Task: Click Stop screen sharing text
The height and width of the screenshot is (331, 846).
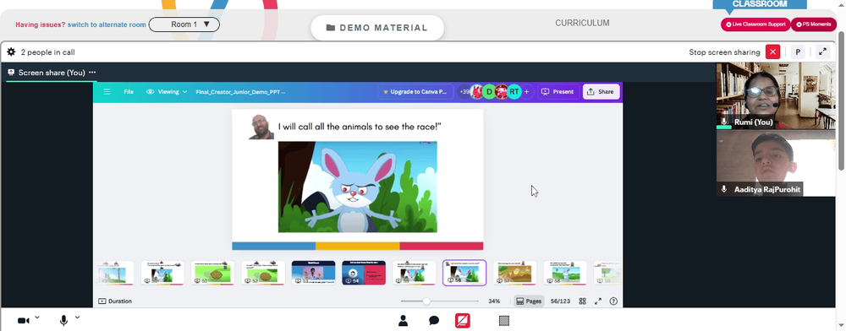Action: (x=724, y=52)
